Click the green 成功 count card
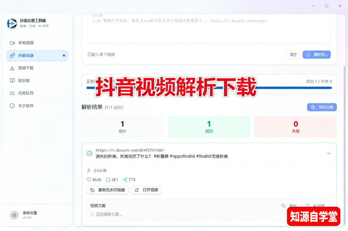 [x=209, y=127]
